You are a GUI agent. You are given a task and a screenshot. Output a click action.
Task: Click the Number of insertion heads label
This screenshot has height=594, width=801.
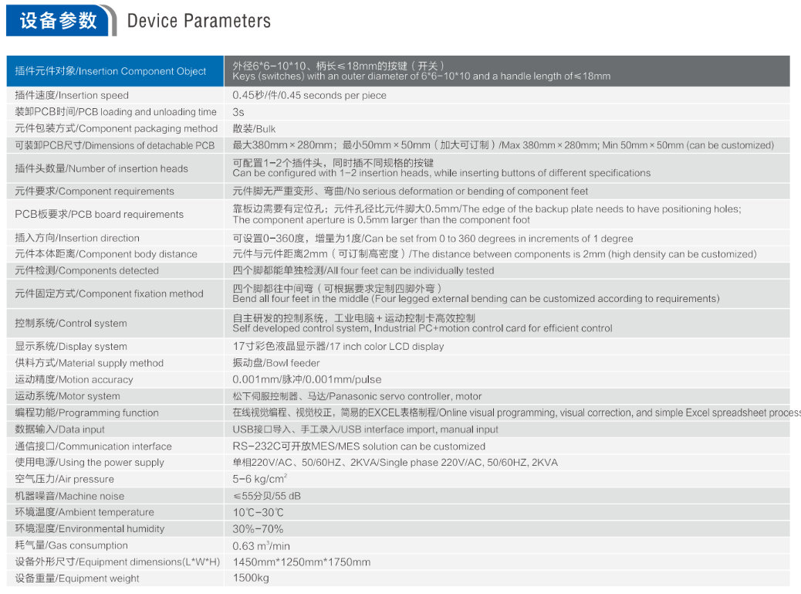tap(101, 168)
